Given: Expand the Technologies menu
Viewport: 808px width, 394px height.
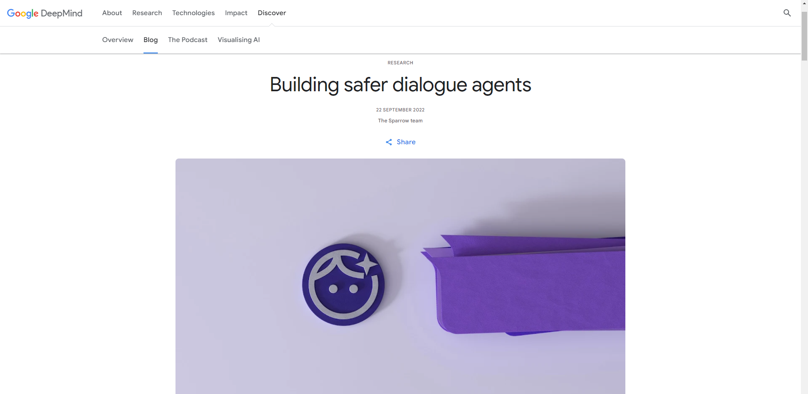Looking at the screenshot, I should (x=193, y=13).
